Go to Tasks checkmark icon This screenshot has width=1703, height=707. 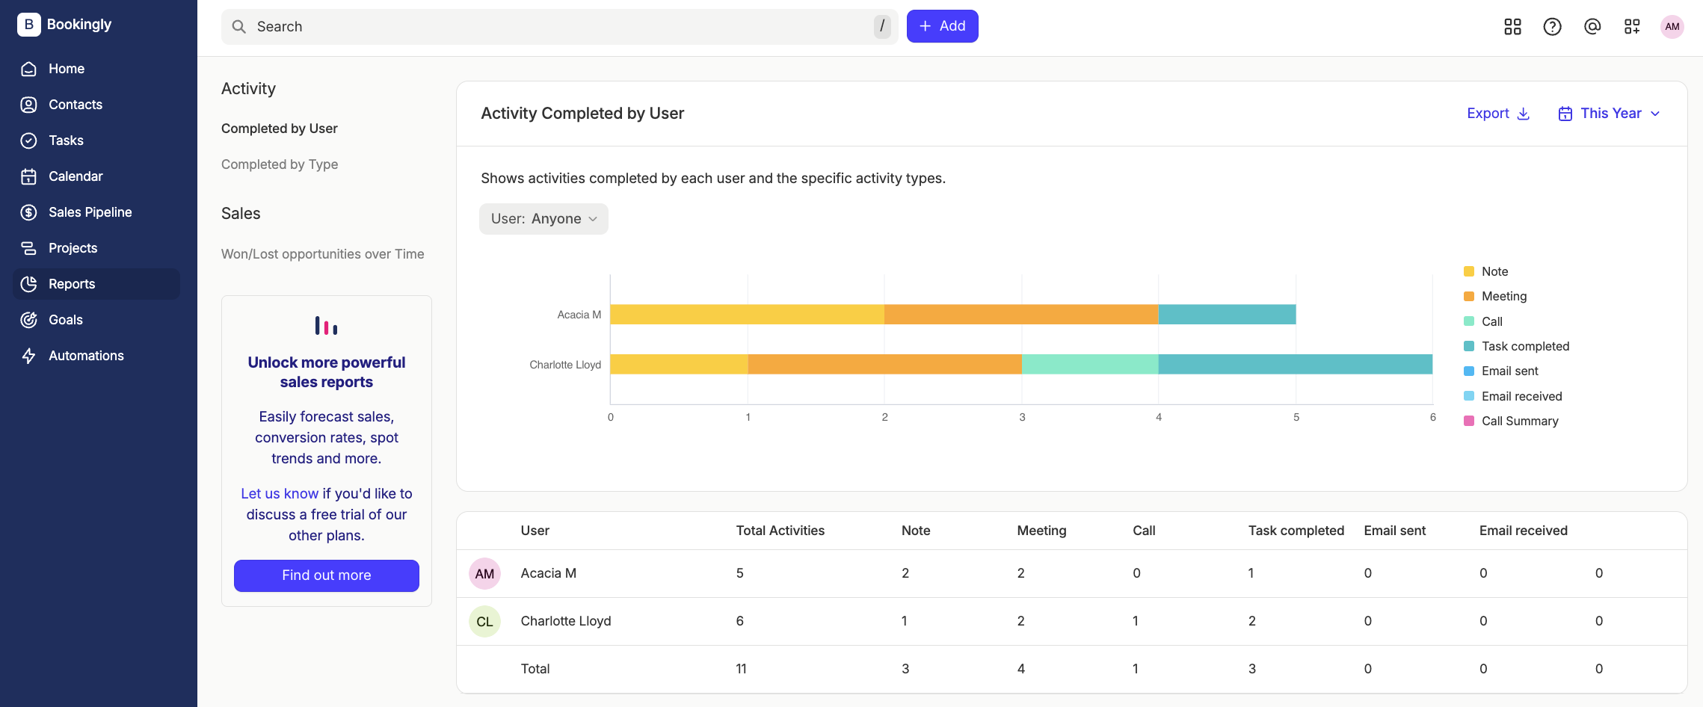[x=28, y=141]
